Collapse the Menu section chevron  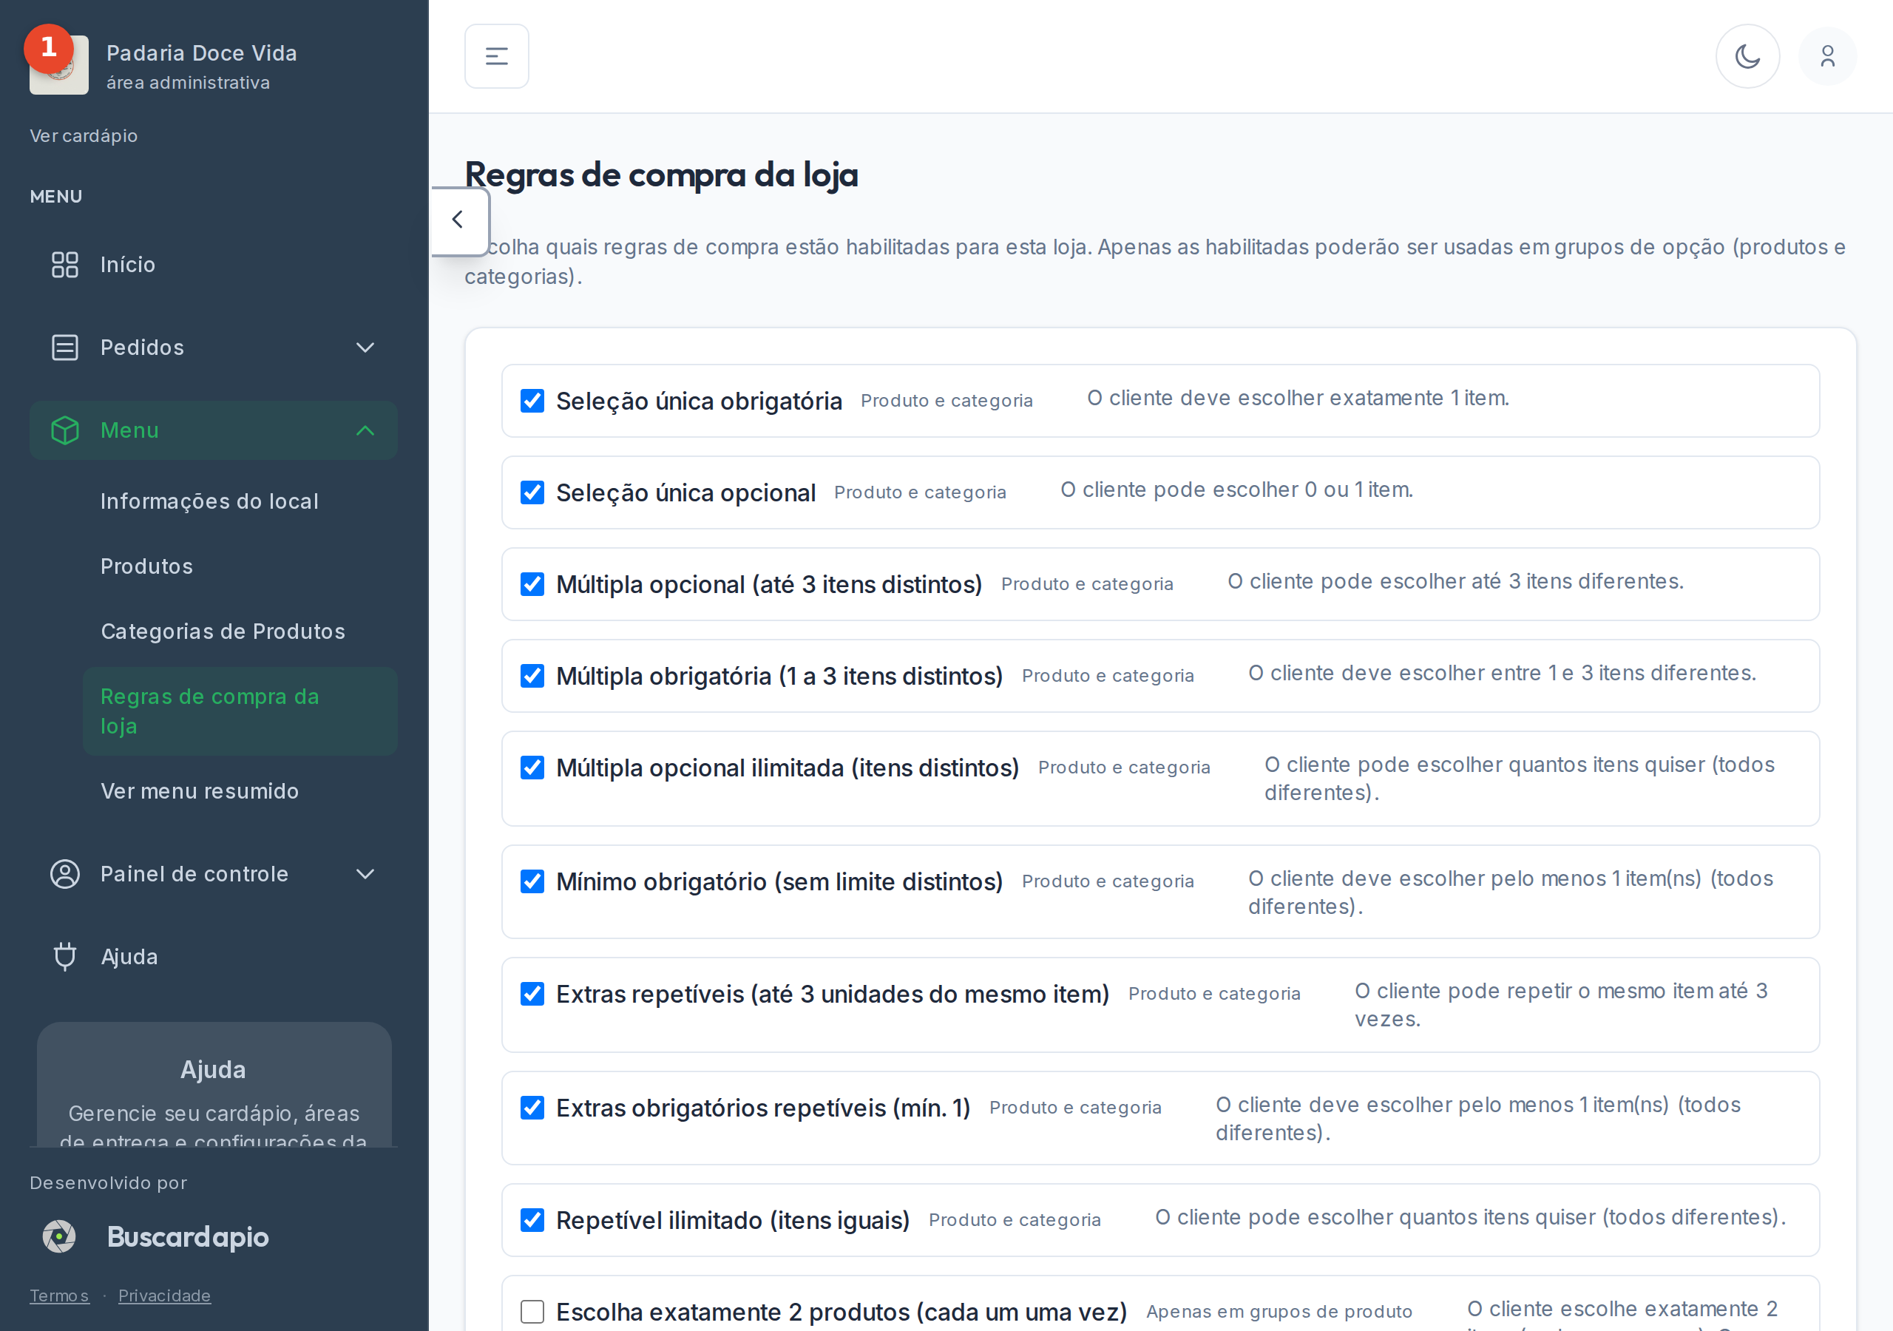[x=365, y=430]
